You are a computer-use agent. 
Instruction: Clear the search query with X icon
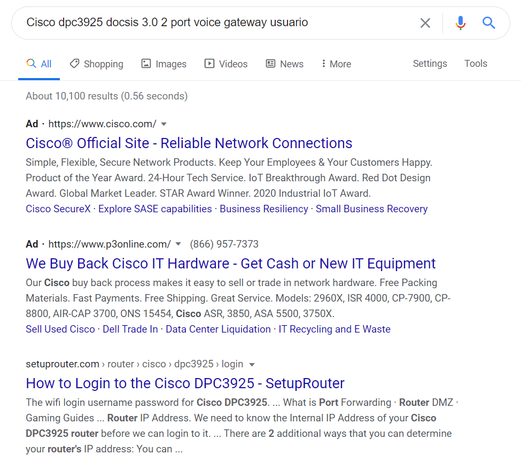pyautogui.click(x=425, y=23)
